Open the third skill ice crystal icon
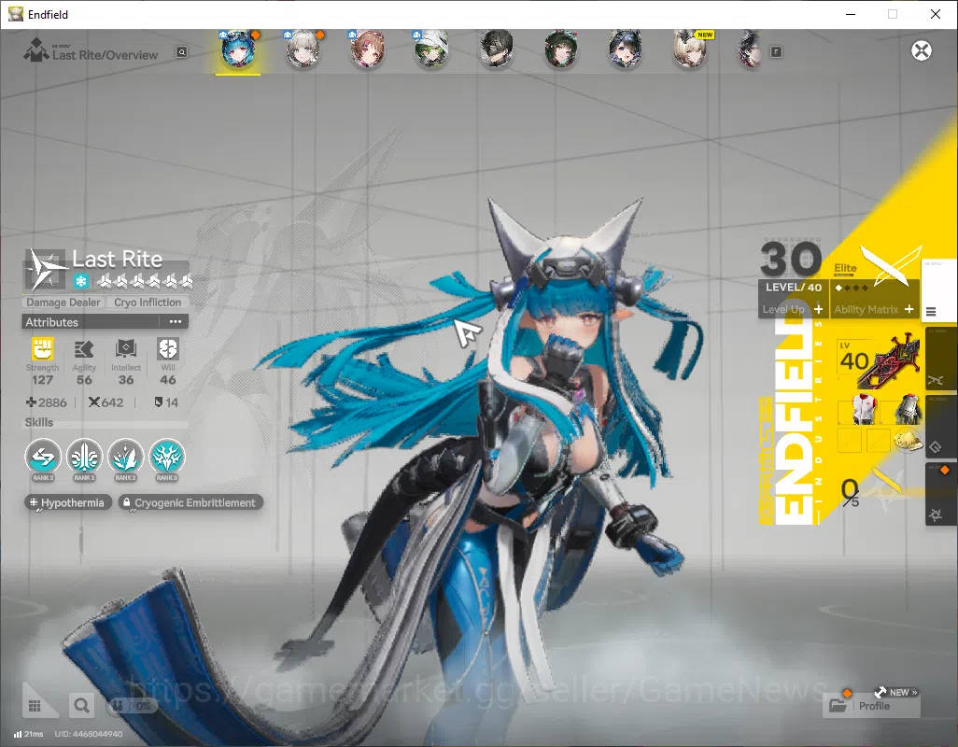This screenshot has width=958, height=747. coord(126,458)
